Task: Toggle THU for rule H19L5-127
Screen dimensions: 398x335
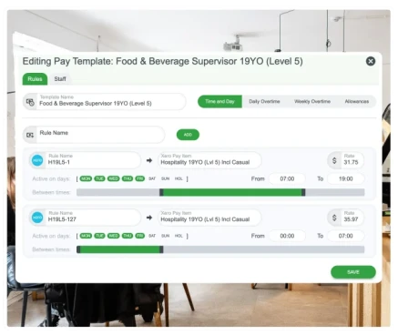Action: pos(128,236)
